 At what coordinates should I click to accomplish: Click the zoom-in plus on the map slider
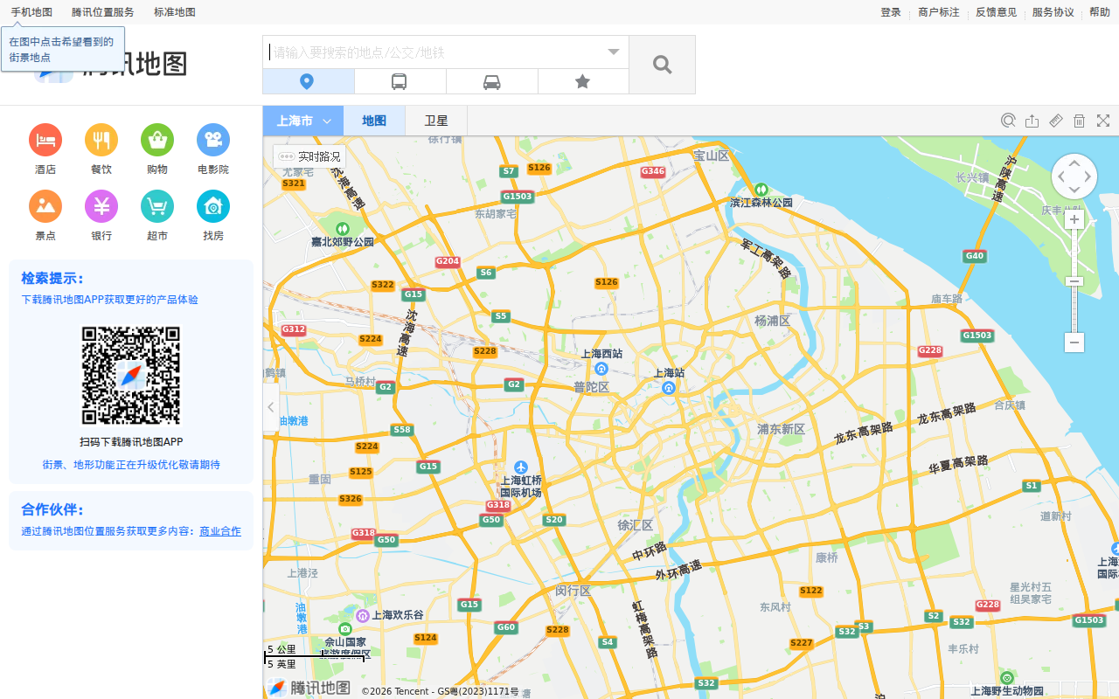pyautogui.click(x=1074, y=218)
